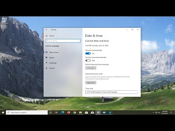This screenshot has height=131, width=175.
Task: Click the Synchronize your clock heading
Action: pos(94,74)
